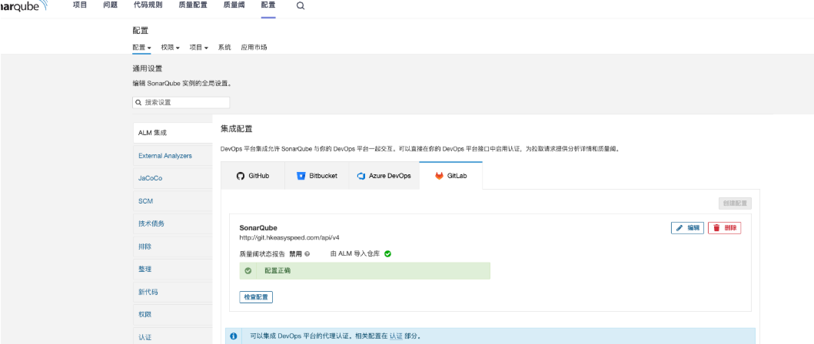The image size is (814, 344).
Task: Click the help icon beside 禁用
Action: (x=307, y=254)
